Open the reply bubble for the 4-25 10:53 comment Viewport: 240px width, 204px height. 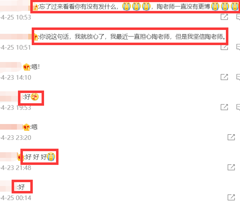click(238, 17)
